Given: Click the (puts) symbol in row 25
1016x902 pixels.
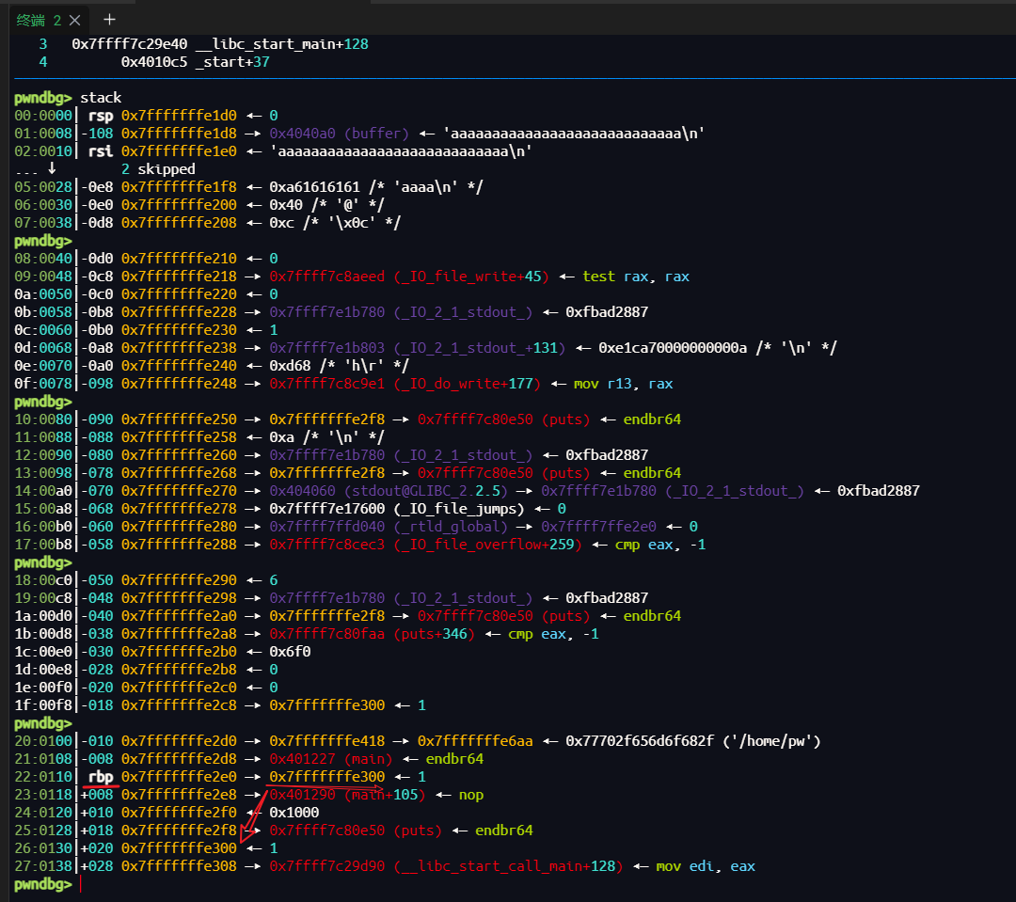Looking at the screenshot, I should tap(418, 831).
